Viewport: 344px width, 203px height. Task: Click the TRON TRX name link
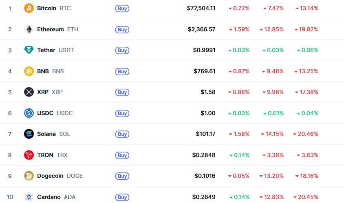[x=52, y=155]
